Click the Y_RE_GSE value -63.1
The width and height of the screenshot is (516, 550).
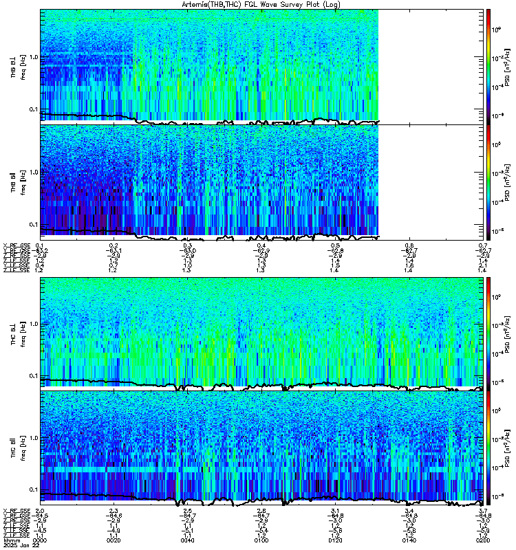click(114, 250)
